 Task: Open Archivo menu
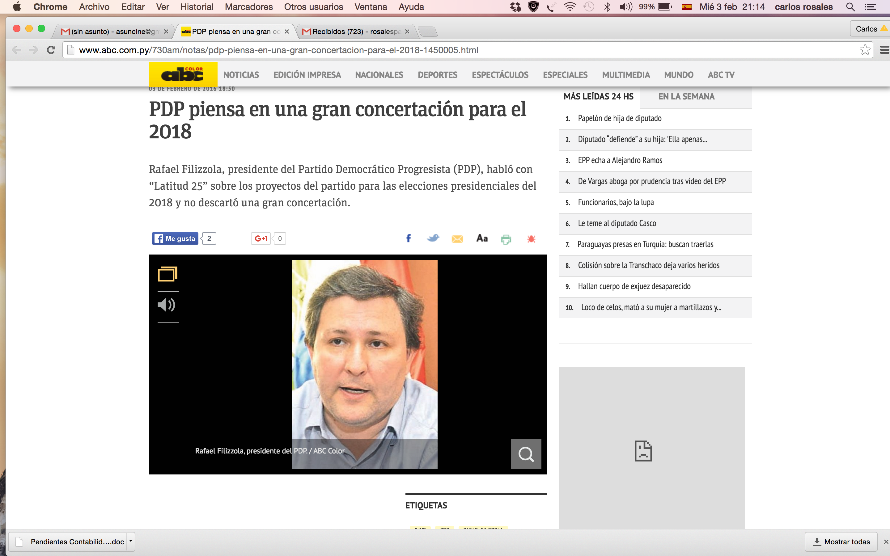[94, 6]
